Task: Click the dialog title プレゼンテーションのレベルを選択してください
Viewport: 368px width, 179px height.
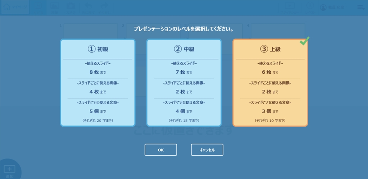Action: pos(184,29)
